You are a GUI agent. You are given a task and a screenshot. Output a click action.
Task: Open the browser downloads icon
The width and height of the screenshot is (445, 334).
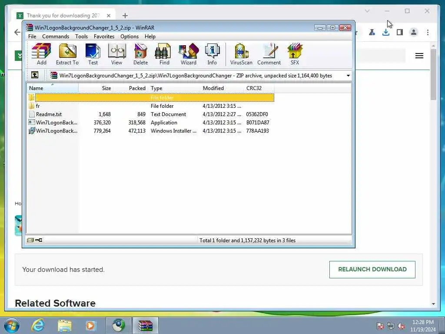pyautogui.click(x=386, y=32)
